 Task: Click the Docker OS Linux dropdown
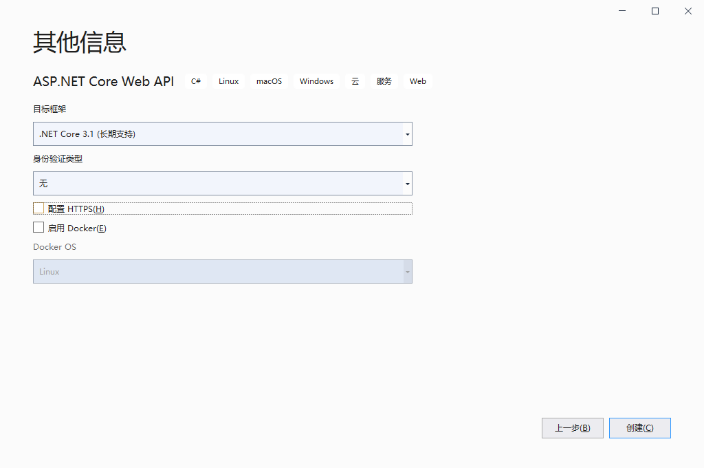[222, 272]
